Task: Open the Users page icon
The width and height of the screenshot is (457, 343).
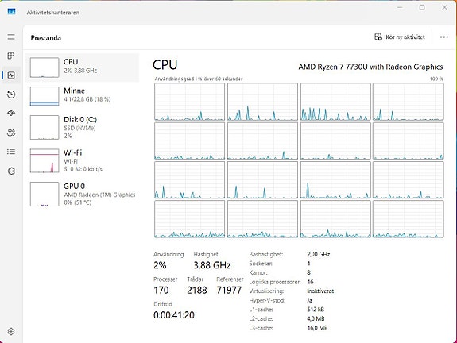Action: tap(11, 133)
